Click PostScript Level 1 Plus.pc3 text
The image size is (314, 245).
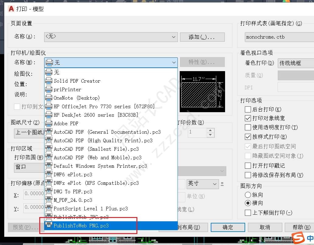pyautogui.click(x=91, y=209)
